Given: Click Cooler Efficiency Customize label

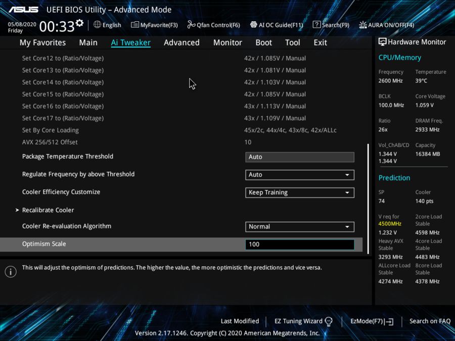Looking at the screenshot, I should click(61, 192).
